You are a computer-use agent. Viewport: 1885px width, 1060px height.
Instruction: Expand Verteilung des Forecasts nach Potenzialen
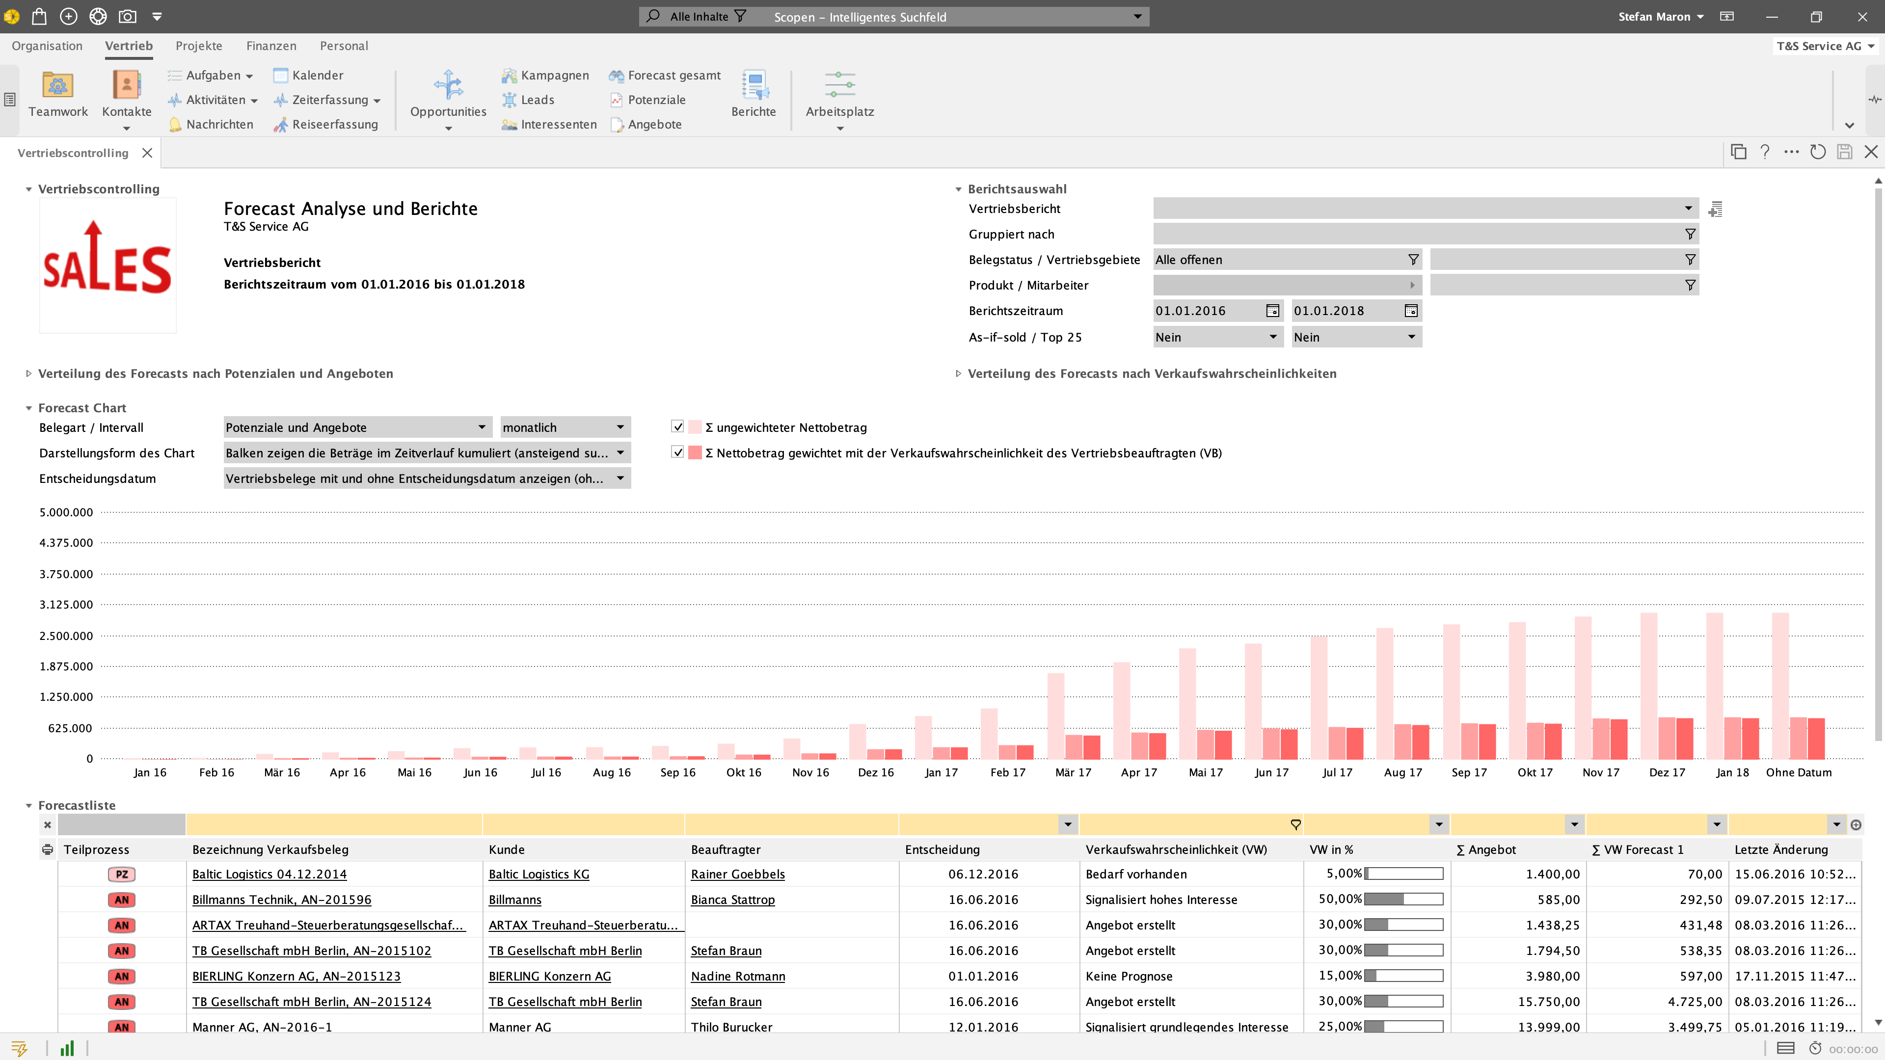point(28,373)
